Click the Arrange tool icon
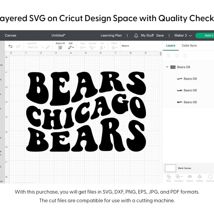The image size is (214, 214). point(91,47)
